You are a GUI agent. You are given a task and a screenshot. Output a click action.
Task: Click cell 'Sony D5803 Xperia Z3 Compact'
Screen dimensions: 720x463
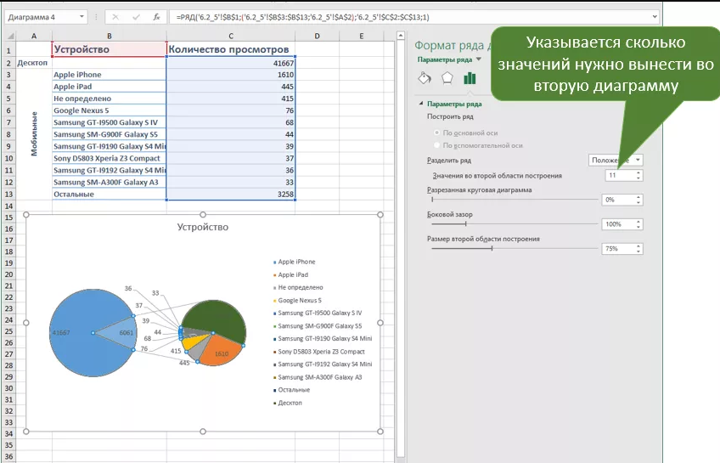tap(110, 158)
